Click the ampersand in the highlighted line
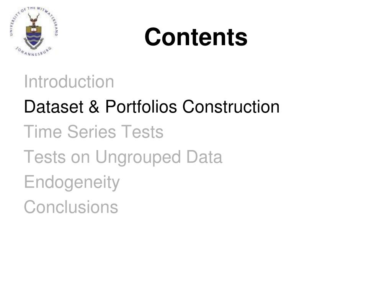 [x=94, y=107]
